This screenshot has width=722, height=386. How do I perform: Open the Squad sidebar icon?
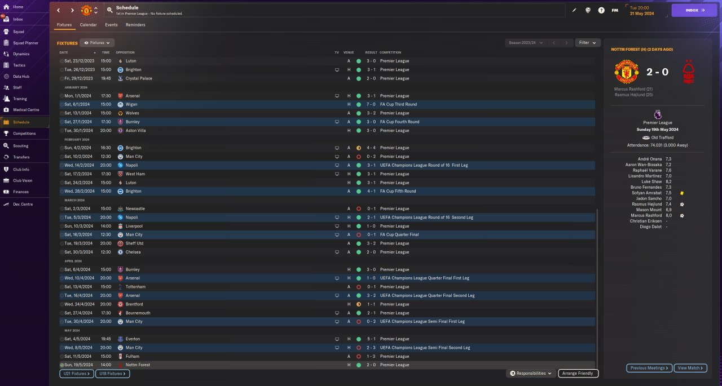[6, 32]
